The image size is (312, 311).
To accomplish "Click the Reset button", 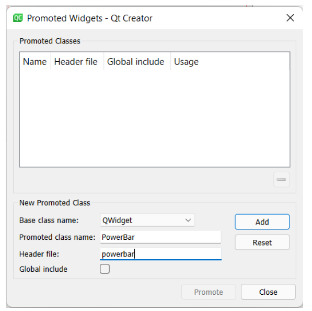I will [x=262, y=242].
